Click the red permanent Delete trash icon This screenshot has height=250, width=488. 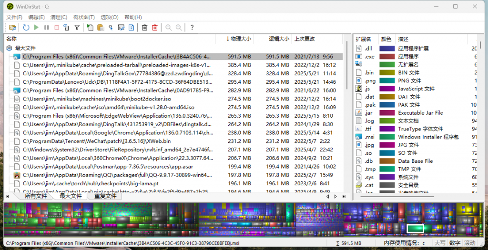[x=155, y=27]
